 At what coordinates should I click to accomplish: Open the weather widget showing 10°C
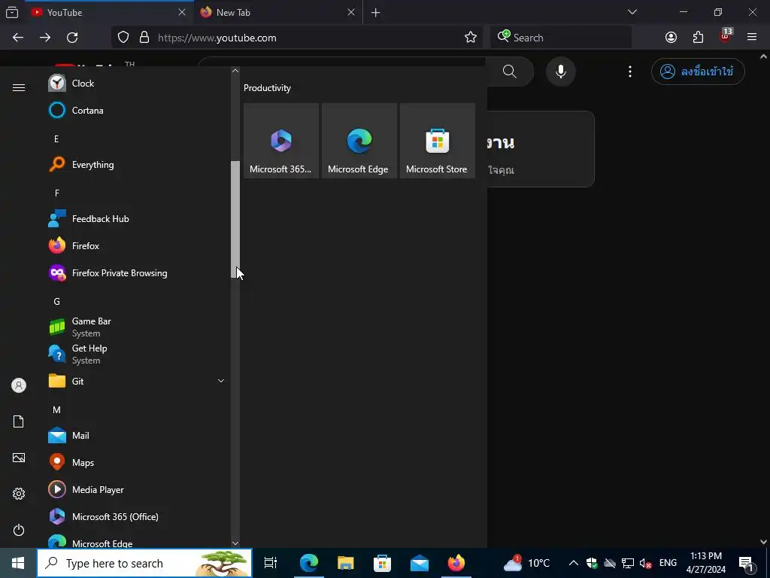pos(526,563)
